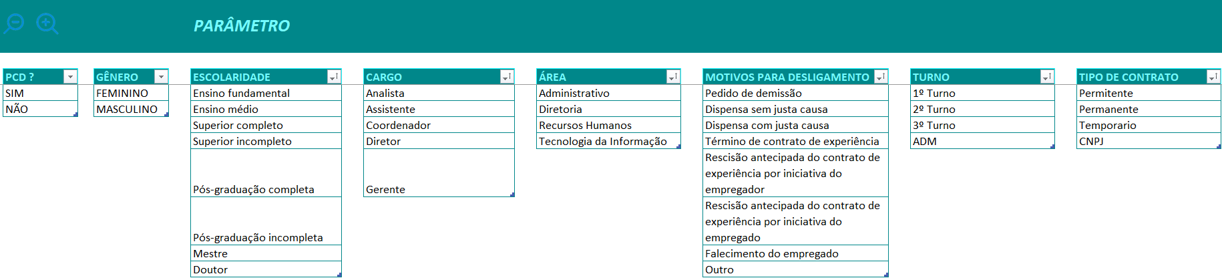Open MOTIVOS PARA DESLIGAMENTO filter dropdown

pyautogui.click(x=881, y=77)
